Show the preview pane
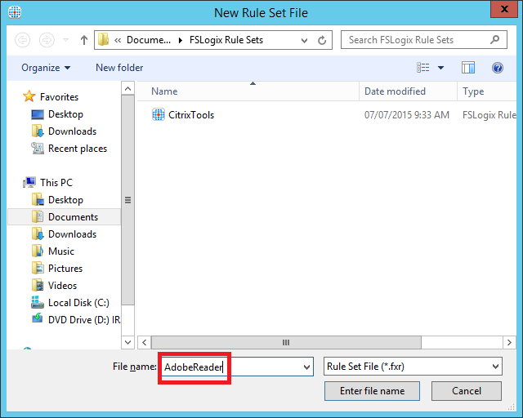 point(468,68)
